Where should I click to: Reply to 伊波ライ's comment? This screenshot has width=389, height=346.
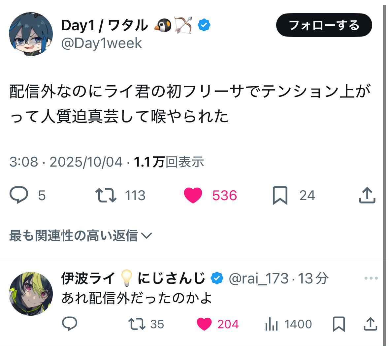click(x=70, y=324)
